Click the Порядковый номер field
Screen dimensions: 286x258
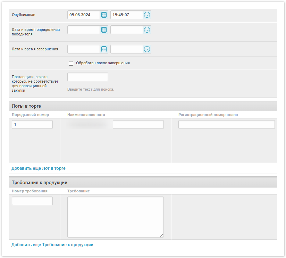click(32, 125)
